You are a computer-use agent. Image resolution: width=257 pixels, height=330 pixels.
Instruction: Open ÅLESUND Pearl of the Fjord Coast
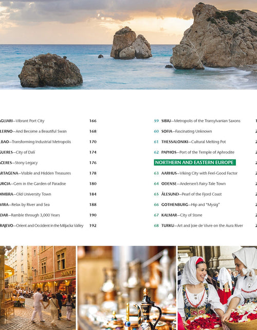coord(191,194)
